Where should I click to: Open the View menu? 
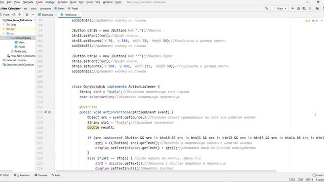tap(17, 2)
